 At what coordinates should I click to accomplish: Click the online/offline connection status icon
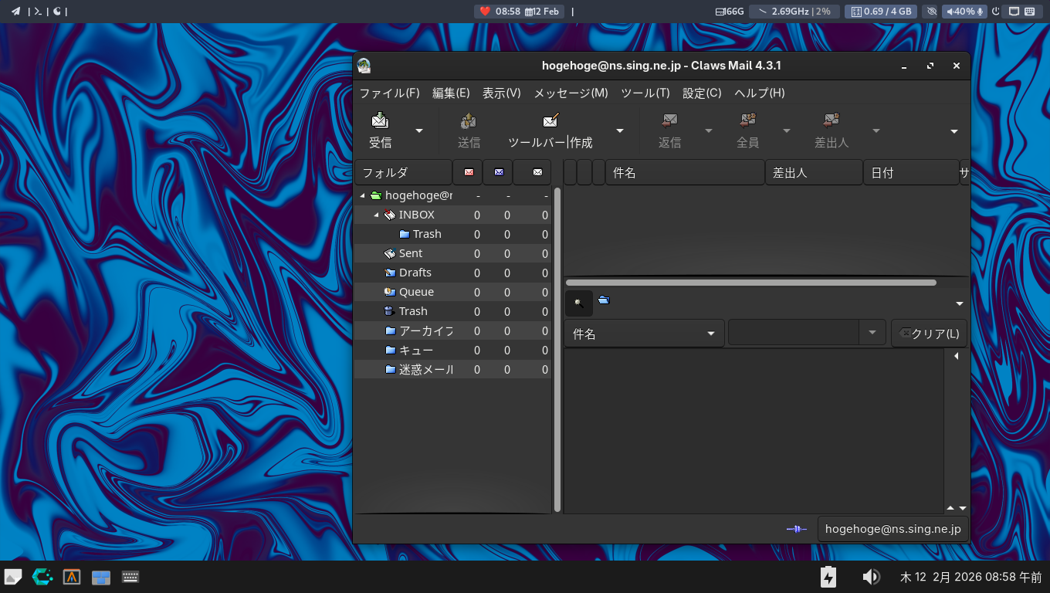(797, 529)
